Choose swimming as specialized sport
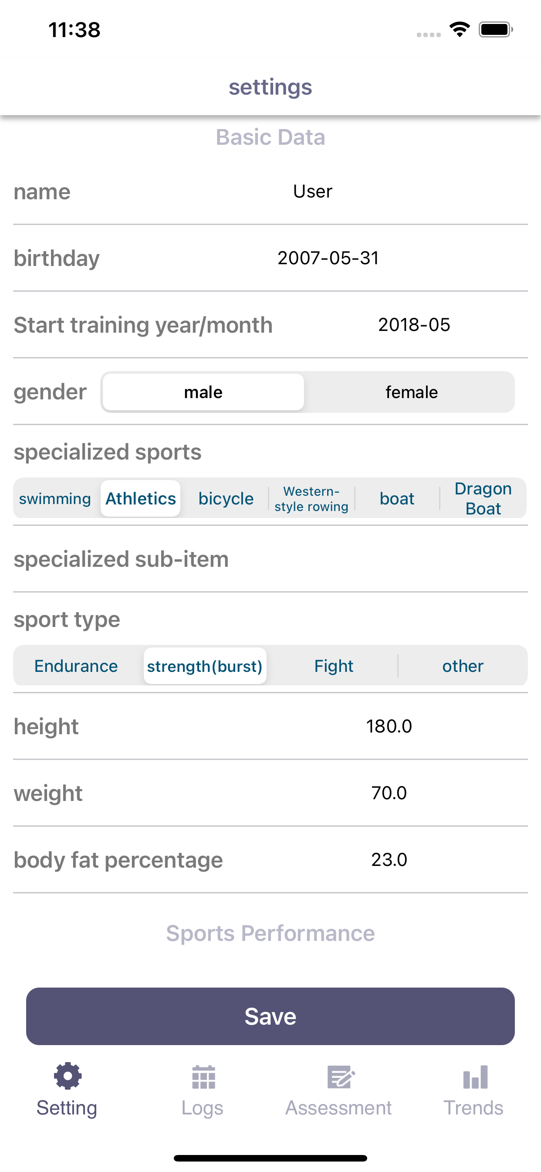This screenshot has width=541, height=1172. coord(55,499)
